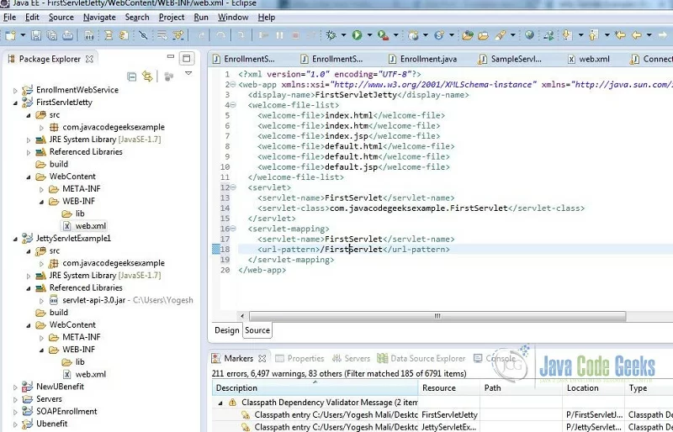The height and width of the screenshot is (432, 673).
Task: Open the Window menu
Action: 233,17
